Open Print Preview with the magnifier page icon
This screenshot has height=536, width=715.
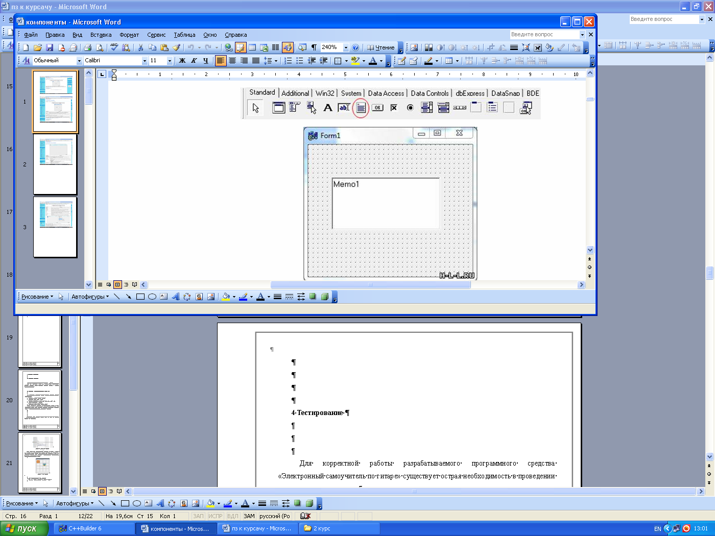pos(100,47)
